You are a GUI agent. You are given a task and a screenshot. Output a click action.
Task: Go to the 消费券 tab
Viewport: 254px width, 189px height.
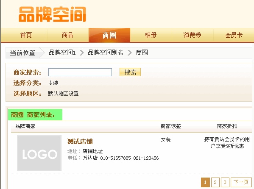tap(192, 35)
